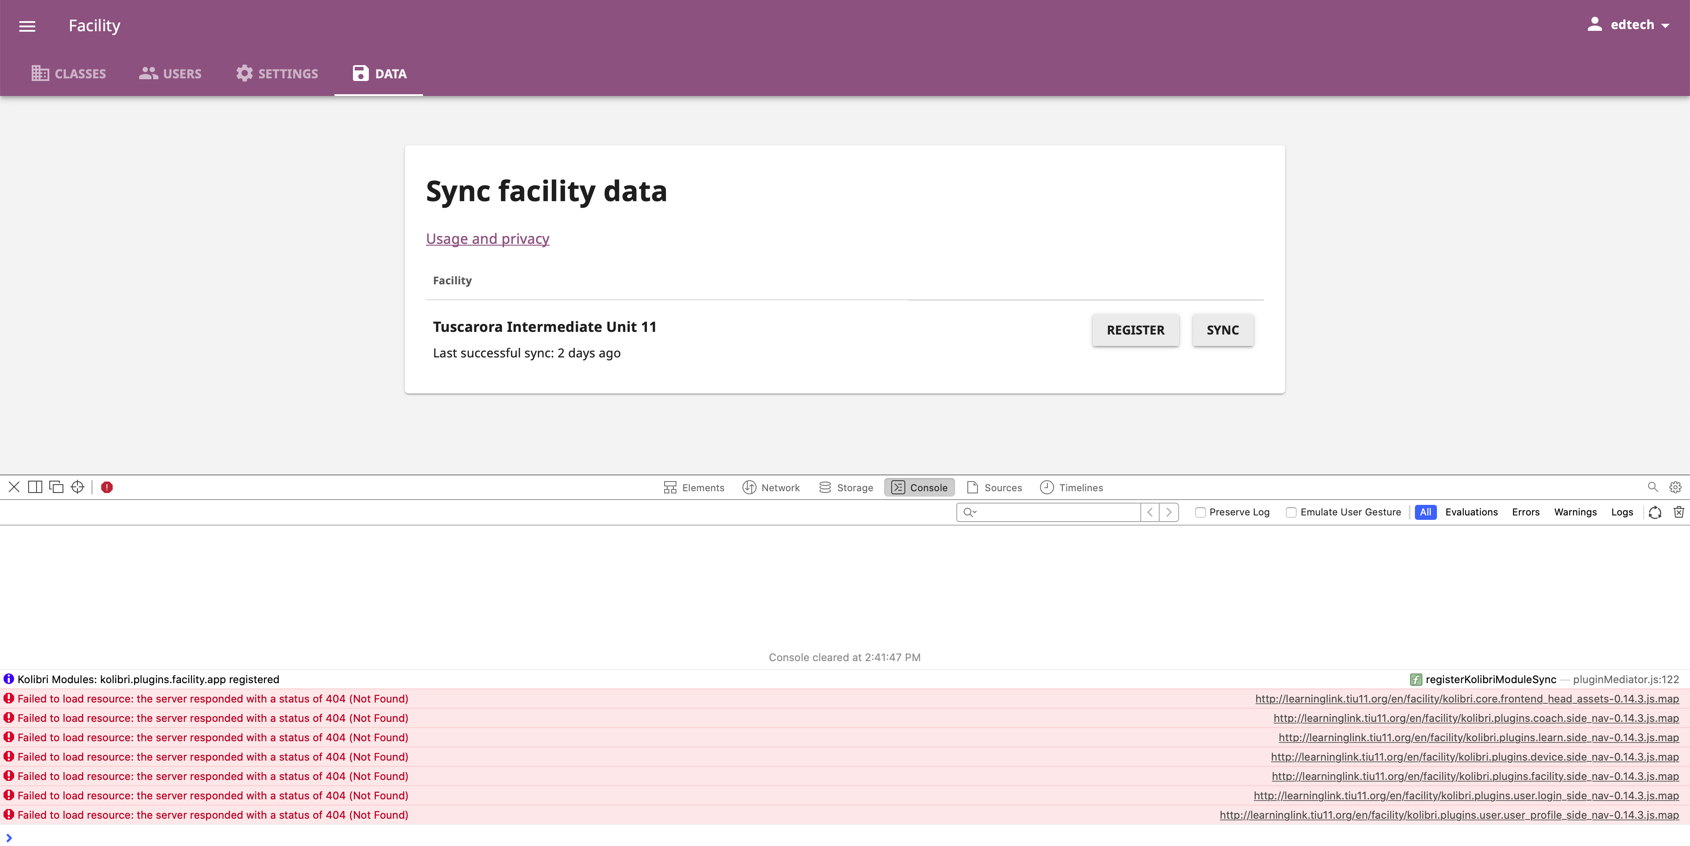Open the console search scope dropdown
This screenshot has width=1690, height=846.
971,512
